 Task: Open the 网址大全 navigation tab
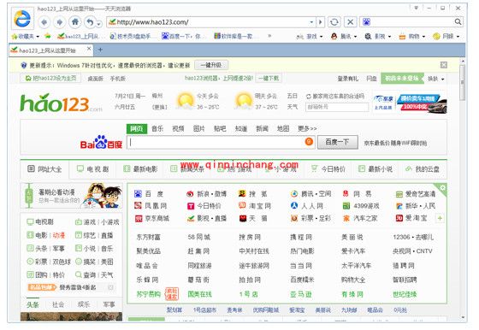(44, 168)
